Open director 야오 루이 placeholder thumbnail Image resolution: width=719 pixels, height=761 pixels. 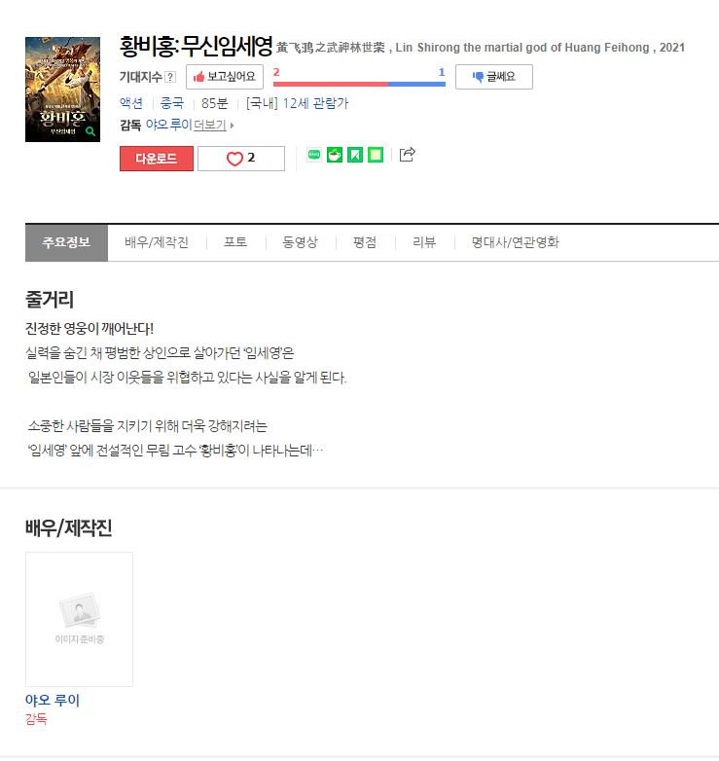pos(79,619)
